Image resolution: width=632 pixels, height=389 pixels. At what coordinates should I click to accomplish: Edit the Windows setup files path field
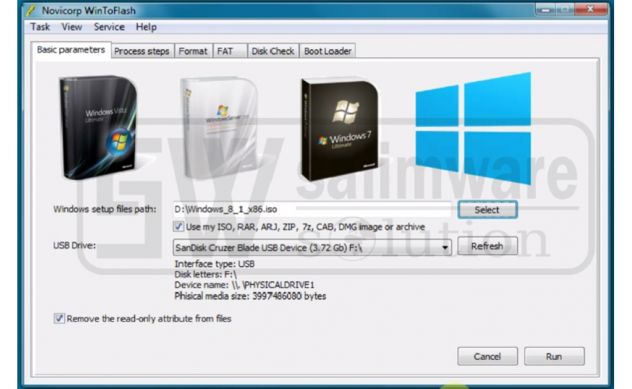point(278,209)
